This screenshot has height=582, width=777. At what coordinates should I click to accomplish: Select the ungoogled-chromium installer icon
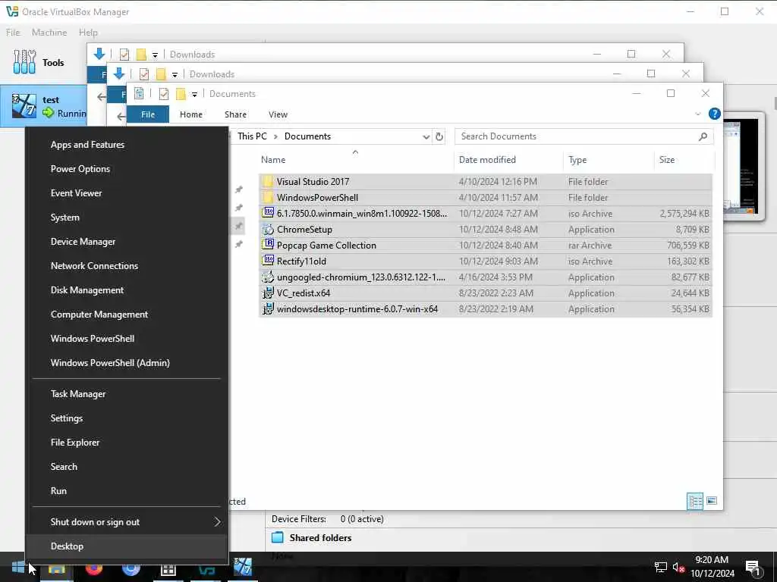click(268, 277)
